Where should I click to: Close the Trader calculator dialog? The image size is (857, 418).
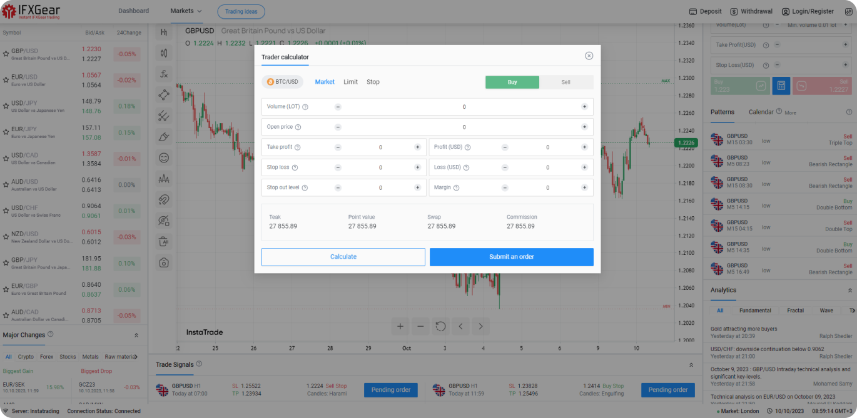tap(589, 56)
